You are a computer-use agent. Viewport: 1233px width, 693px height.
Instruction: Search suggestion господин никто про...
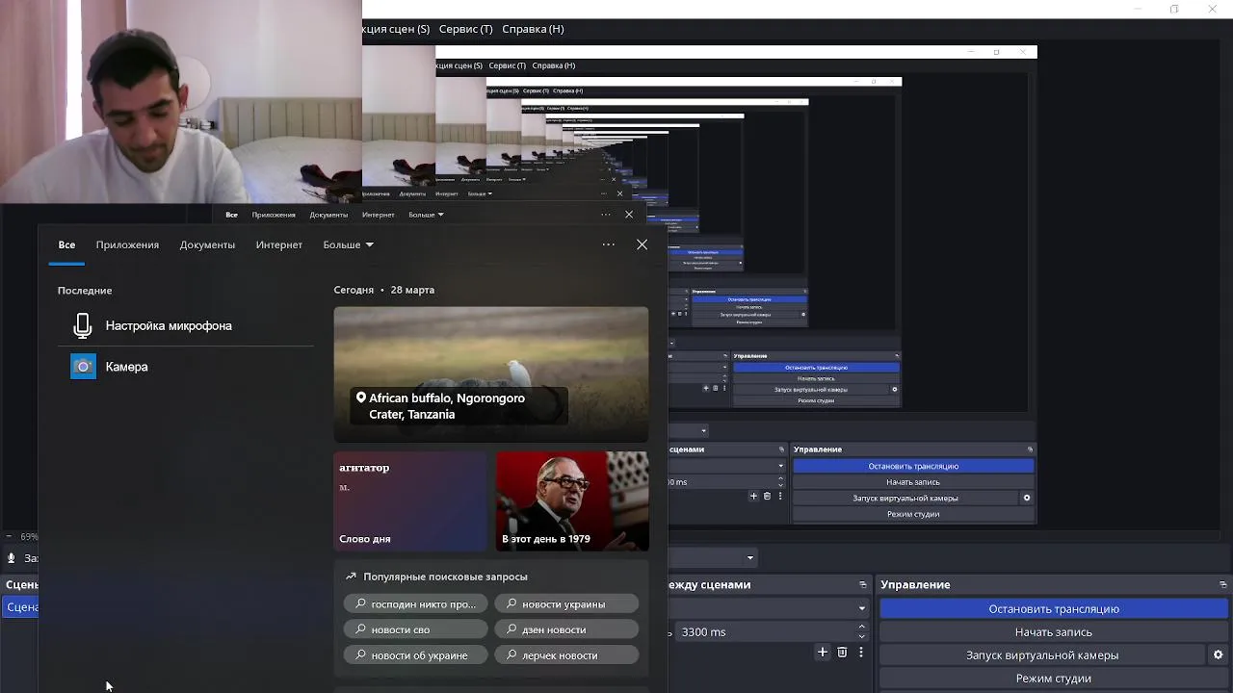click(x=415, y=603)
